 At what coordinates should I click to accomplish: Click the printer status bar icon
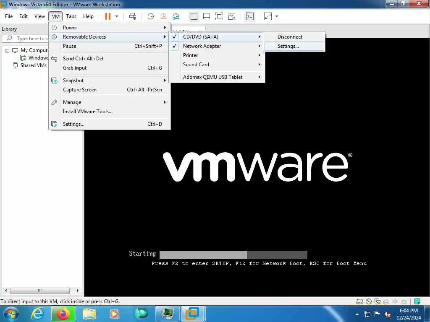(x=386, y=301)
